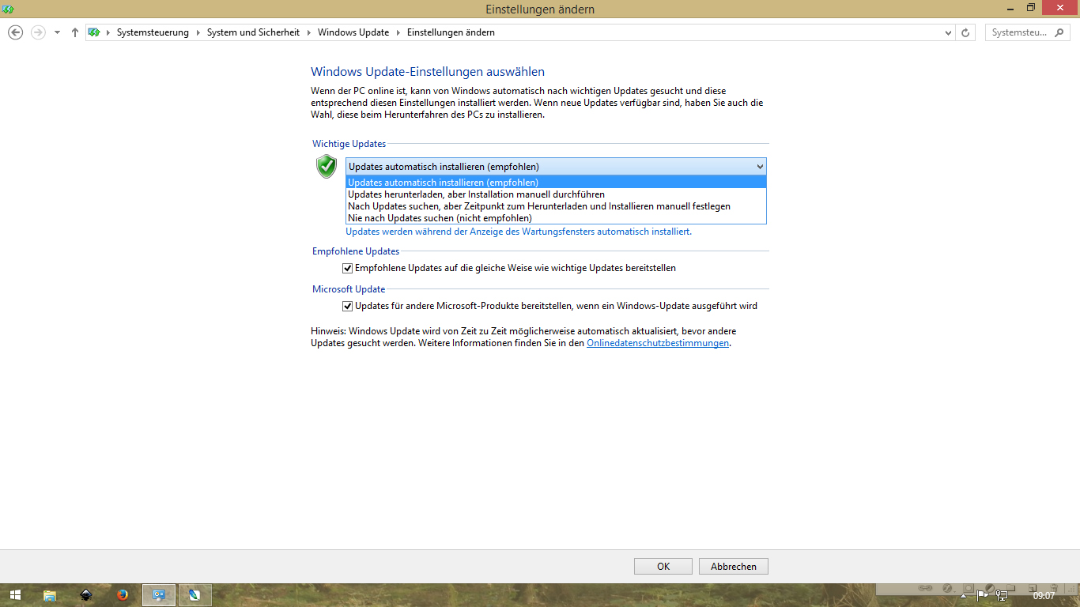Select 'Nach Updates suchen, aber Zeitpunkt...' option

click(556, 206)
